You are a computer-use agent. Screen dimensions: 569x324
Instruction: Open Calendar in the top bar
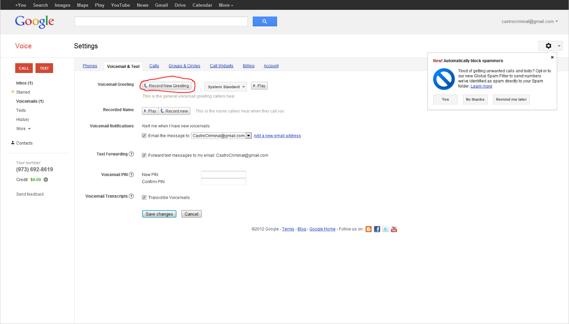[x=202, y=5]
